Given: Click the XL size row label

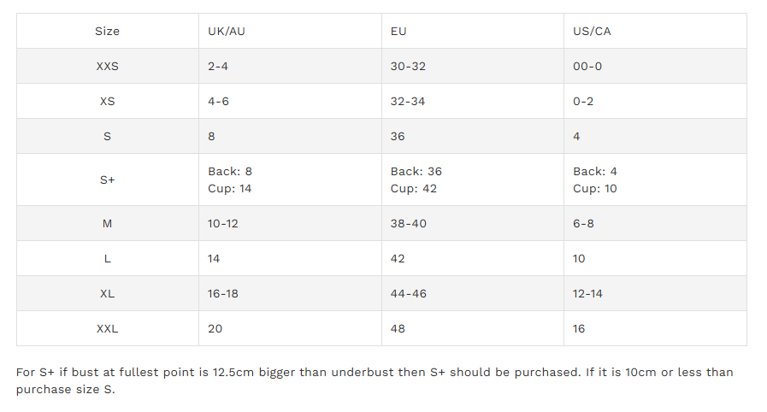Looking at the screenshot, I should pos(107,294).
